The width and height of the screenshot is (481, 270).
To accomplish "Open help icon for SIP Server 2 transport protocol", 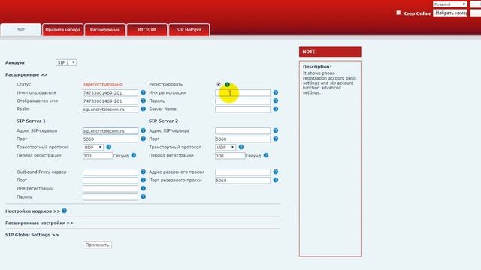I will [x=241, y=147].
